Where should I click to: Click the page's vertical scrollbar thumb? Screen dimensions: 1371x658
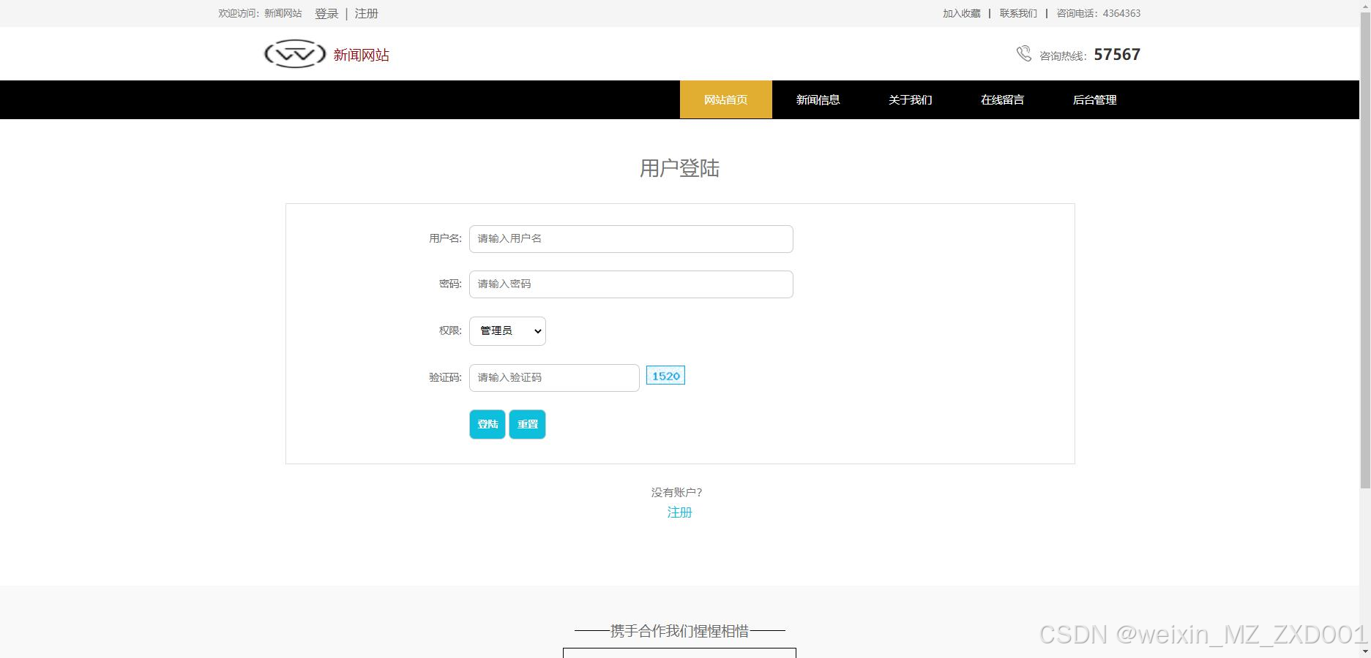coord(1365,249)
